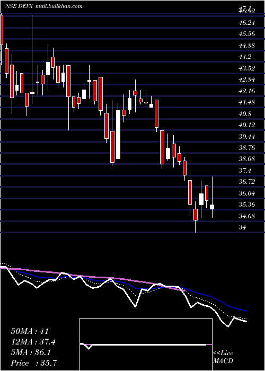Click the 12MA : 37.4 readout
265x371 pixels.
click(x=34, y=342)
